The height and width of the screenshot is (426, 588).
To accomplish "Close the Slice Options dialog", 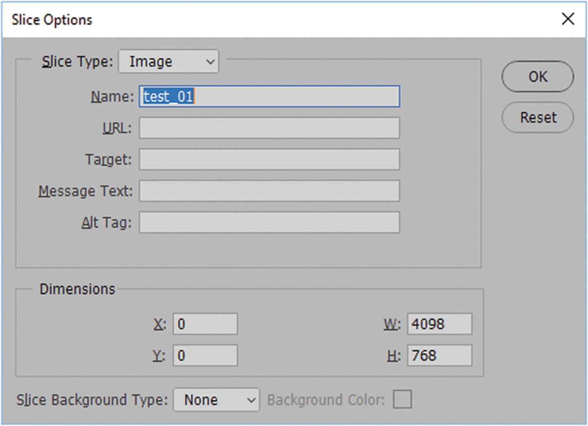I will point(568,19).
